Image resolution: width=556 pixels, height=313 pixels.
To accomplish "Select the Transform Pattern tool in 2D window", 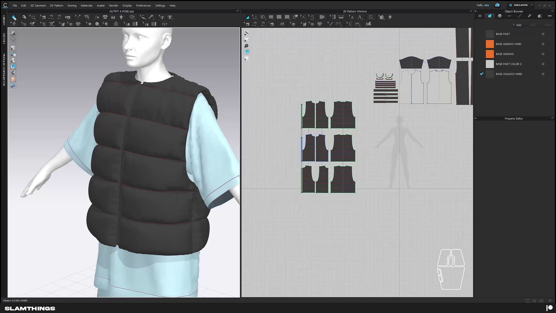I will pos(246,17).
